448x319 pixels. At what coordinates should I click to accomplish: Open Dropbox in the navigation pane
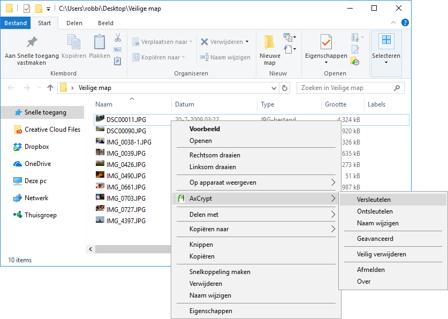click(36, 147)
